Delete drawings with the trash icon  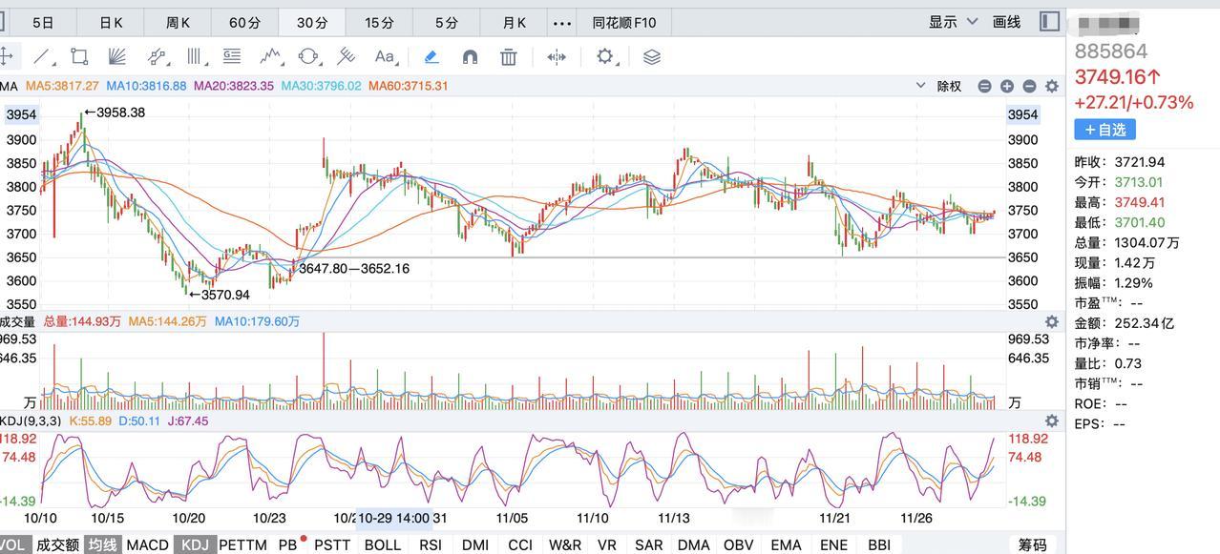coord(509,57)
